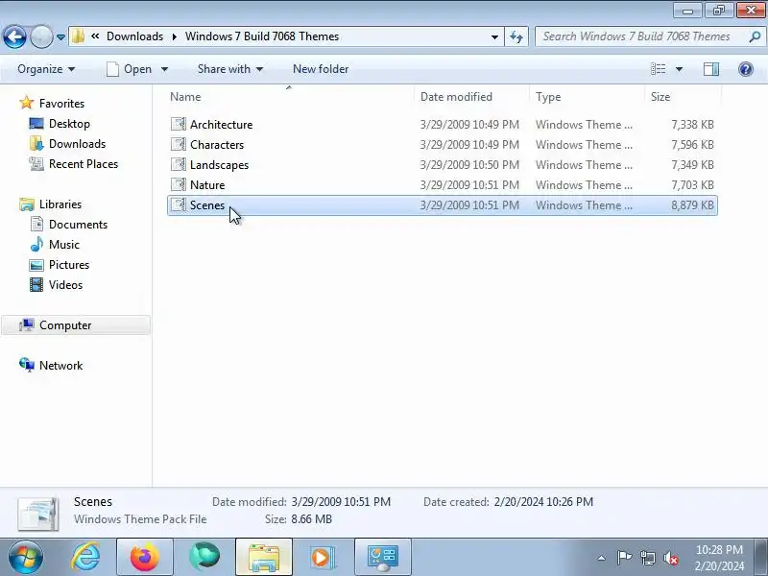Screen dimensions: 768x576
Task: Click the Architecture file icon
Action: click(x=179, y=124)
